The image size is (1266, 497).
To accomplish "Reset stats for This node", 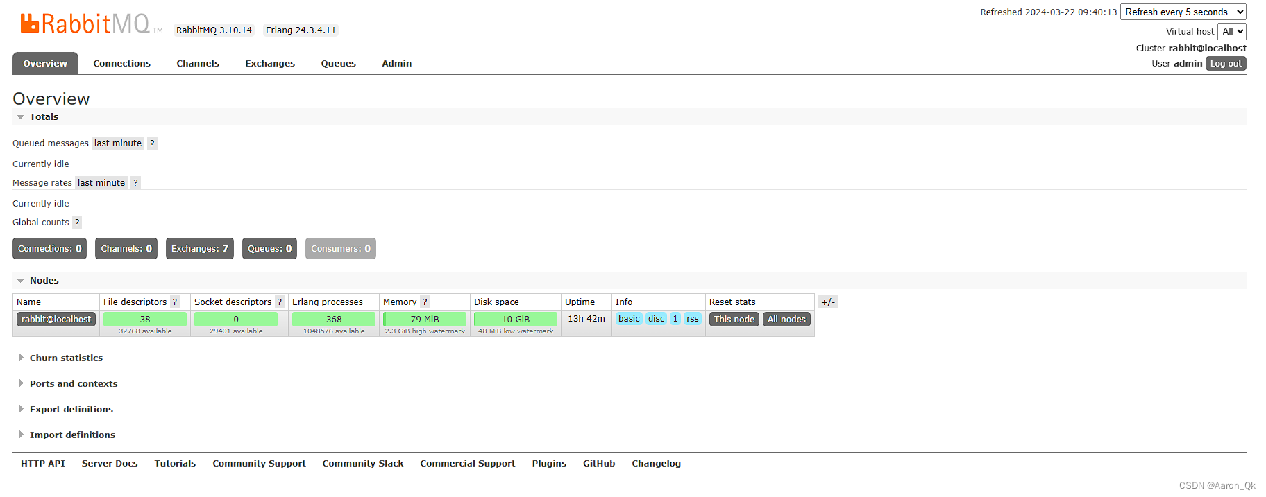I will coord(734,320).
